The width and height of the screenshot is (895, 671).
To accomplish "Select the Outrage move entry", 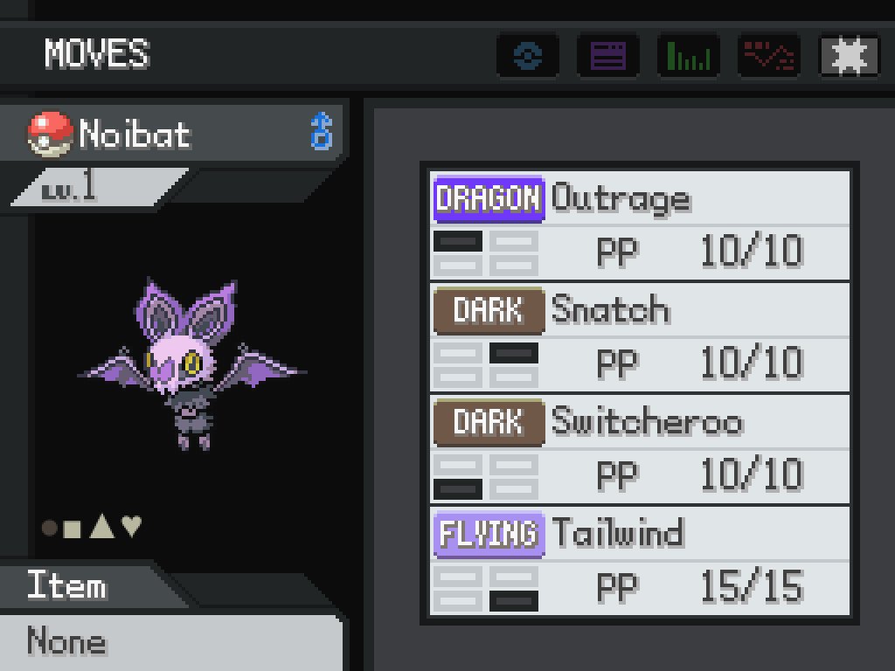I will pos(639,225).
